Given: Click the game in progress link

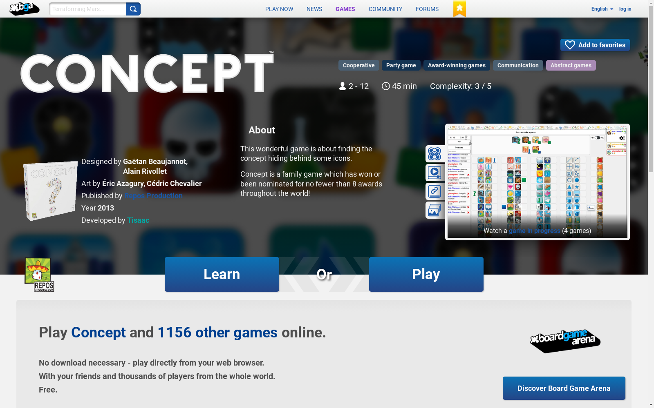Looking at the screenshot, I should (x=534, y=231).
